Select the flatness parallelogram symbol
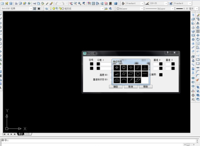 (x=131, y=74)
